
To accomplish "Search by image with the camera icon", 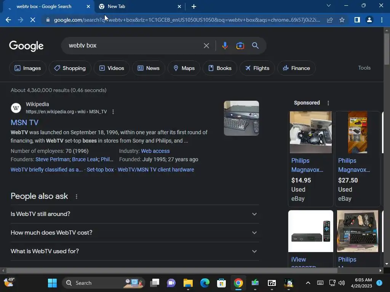I will pyautogui.click(x=240, y=46).
